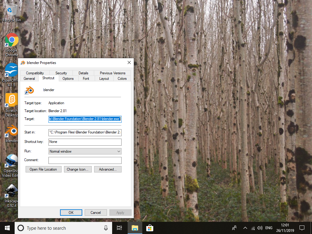Image resolution: width=312 pixels, height=234 pixels.
Task: Click the ENG language indicator
Action: tap(269, 228)
